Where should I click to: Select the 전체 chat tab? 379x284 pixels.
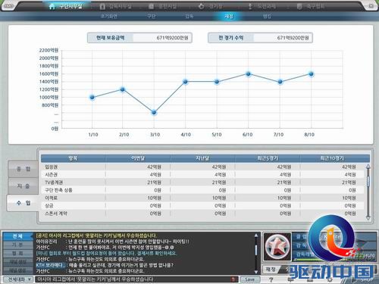(17, 236)
